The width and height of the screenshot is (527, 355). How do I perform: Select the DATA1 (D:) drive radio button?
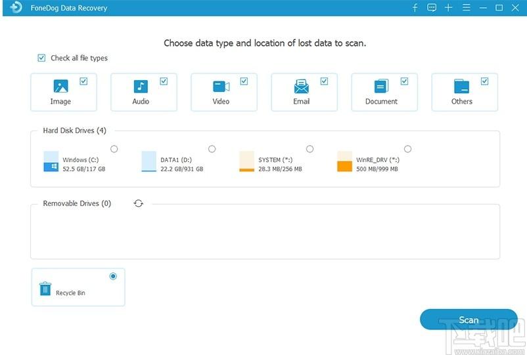pyautogui.click(x=212, y=149)
